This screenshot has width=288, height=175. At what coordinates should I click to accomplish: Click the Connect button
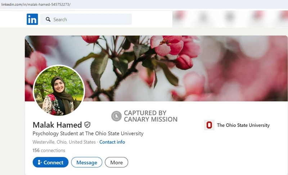pyautogui.click(x=50, y=162)
